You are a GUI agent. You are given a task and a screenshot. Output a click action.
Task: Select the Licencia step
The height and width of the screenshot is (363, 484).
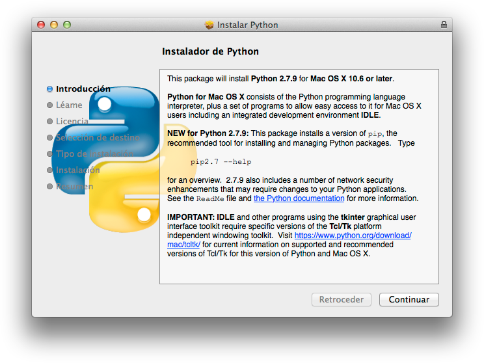click(72, 121)
